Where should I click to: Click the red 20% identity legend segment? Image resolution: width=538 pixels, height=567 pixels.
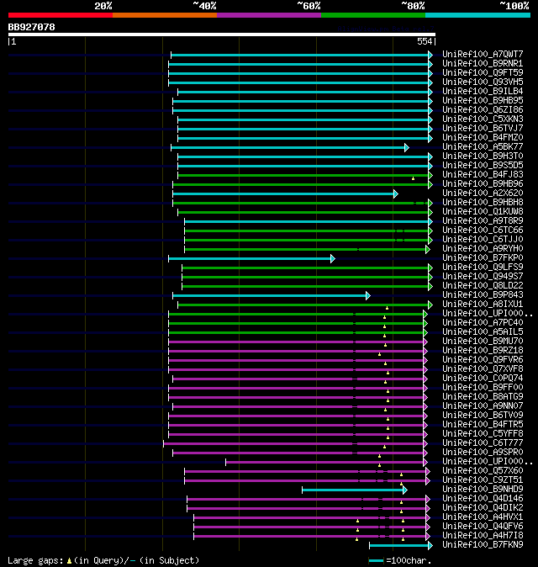(61, 15)
